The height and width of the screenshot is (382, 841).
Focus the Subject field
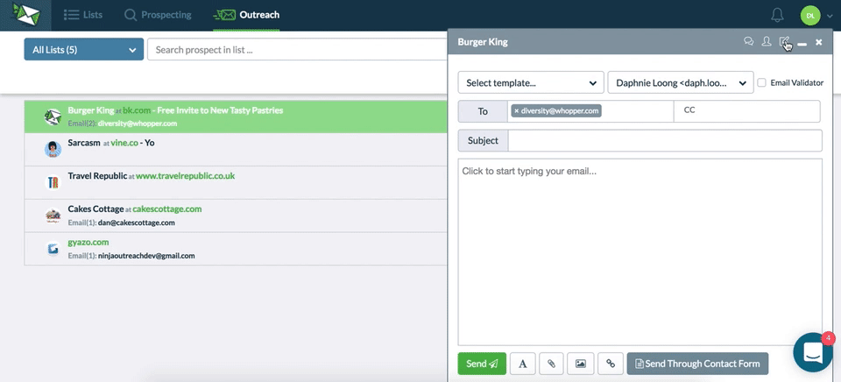click(x=665, y=140)
